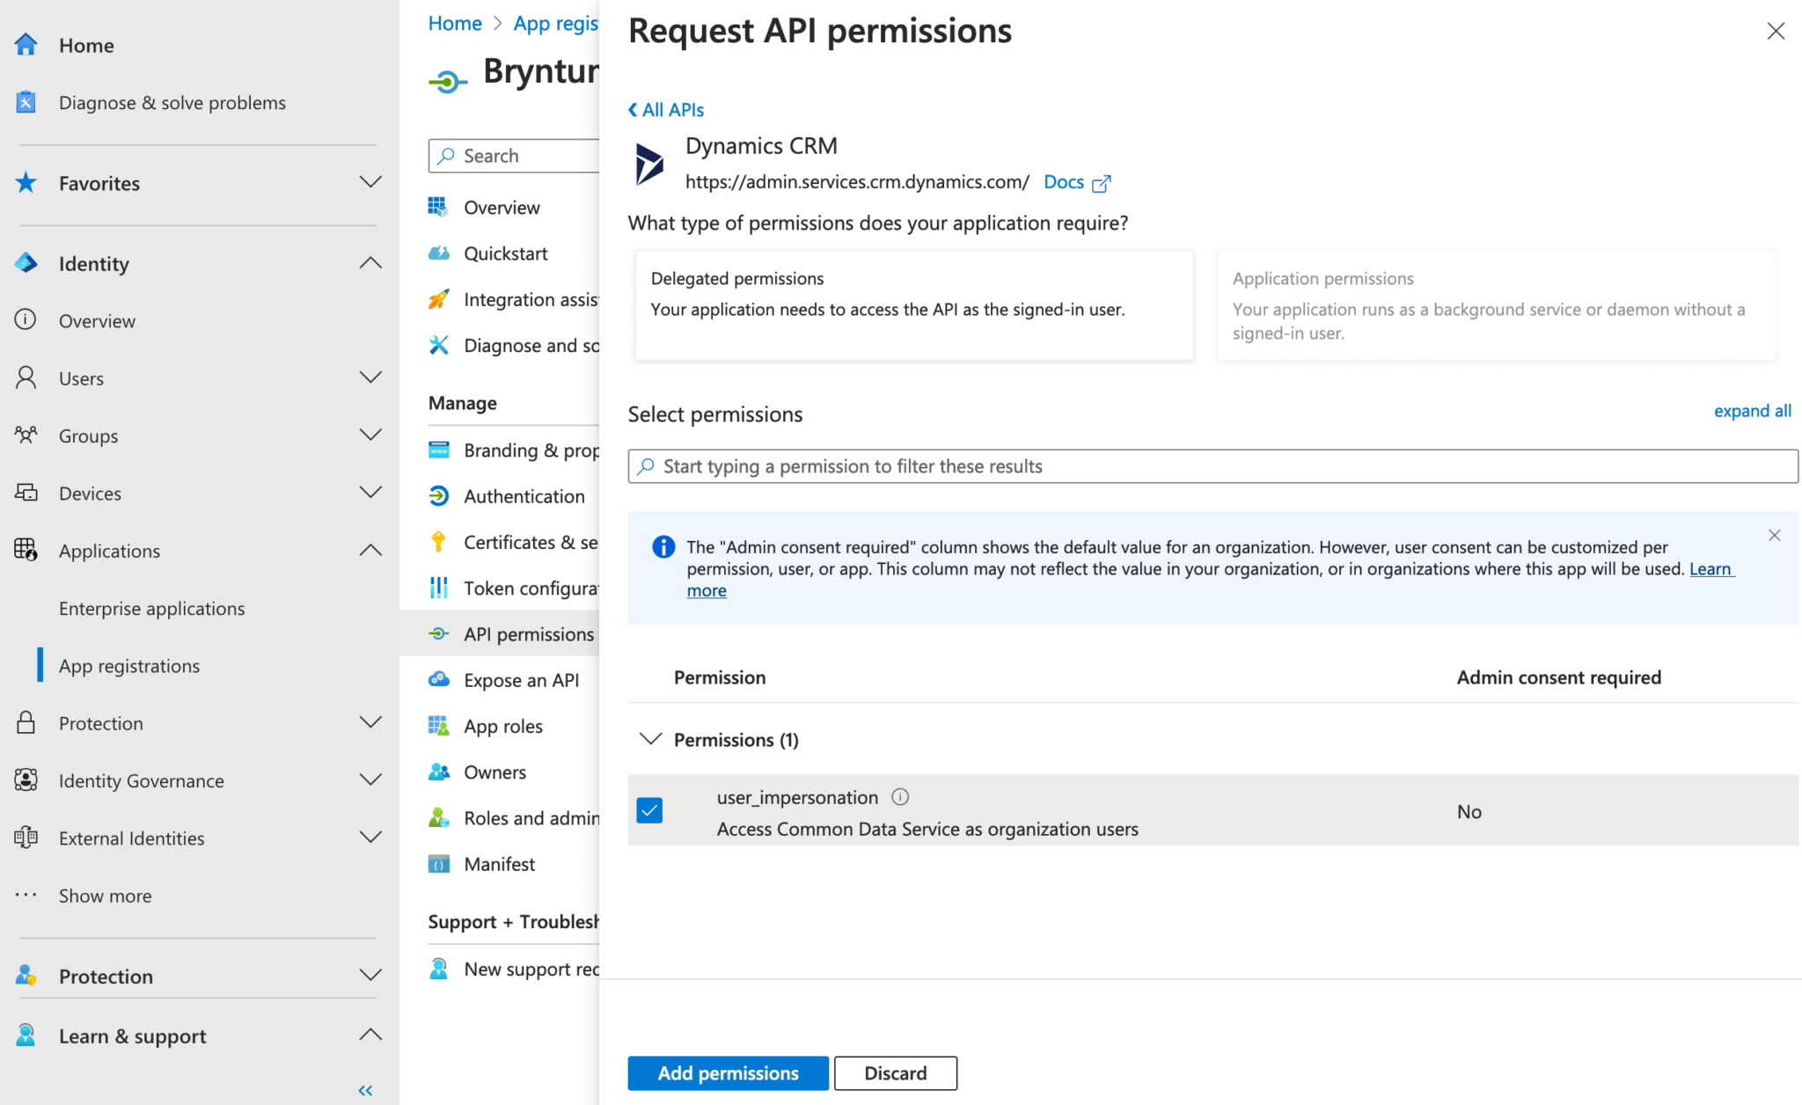Click Home breadcrumb link
The height and width of the screenshot is (1105, 1802).
click(x=455, y=24)
